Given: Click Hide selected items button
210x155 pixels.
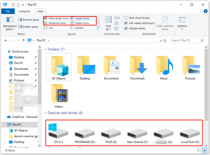Looking at the screenshot, I should click(165, 24).
